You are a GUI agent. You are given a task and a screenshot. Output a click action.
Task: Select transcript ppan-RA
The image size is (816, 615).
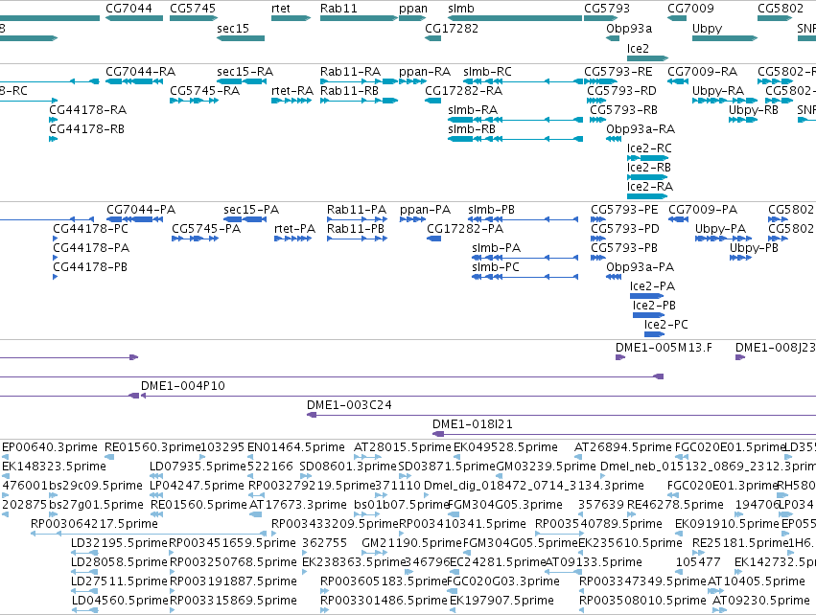coord(412,81)
